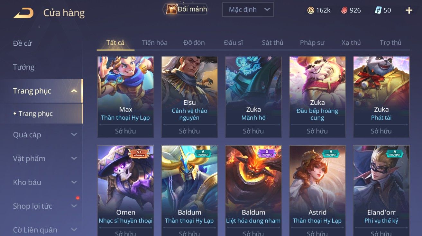The image size is (422, 236).
Task: Click the back arrow icon beside Cửa hàng
Action: tap(23, 13)
